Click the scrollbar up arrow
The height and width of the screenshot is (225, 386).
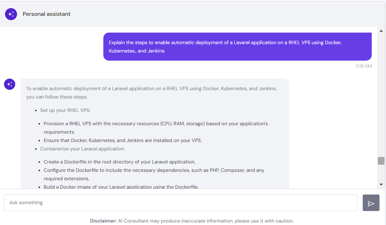tap(381, 31)
